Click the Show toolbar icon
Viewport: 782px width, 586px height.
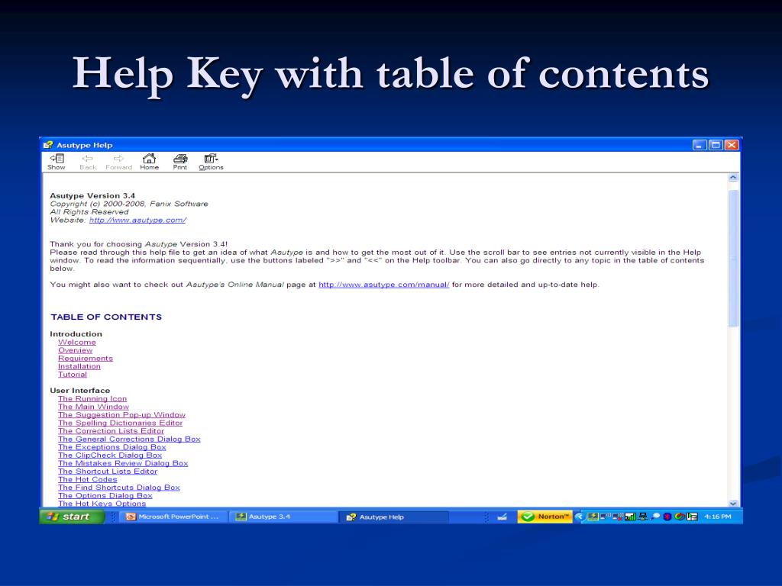(57, 162)
